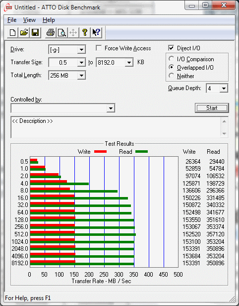
Task: Click the read value 296366
Action: [x=215, y=190]
